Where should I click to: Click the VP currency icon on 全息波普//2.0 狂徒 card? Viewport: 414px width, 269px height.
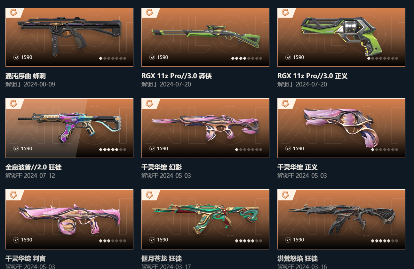pos(16,149)
